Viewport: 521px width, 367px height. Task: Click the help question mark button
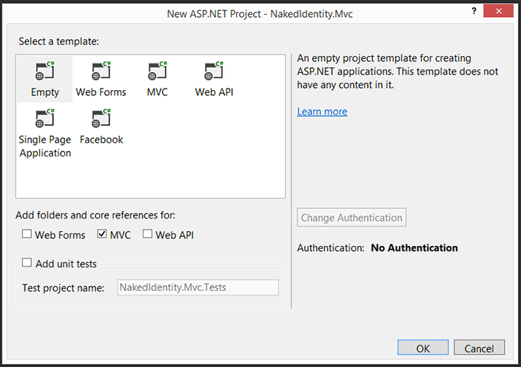click(474, 12)
